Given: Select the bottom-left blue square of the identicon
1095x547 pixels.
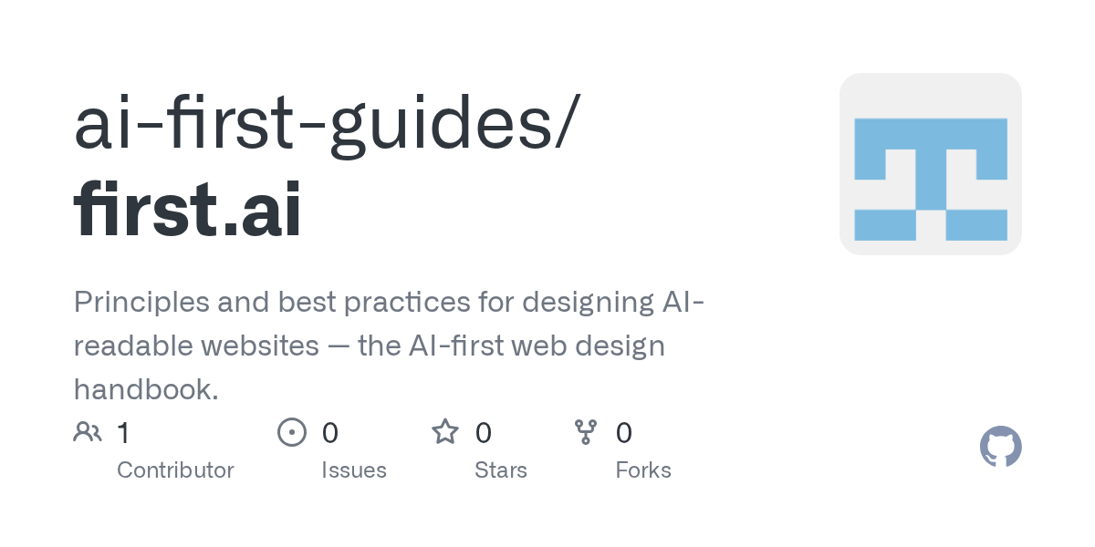Looking at the screenshot, I should pyautogui.click(x=884, y=224).
